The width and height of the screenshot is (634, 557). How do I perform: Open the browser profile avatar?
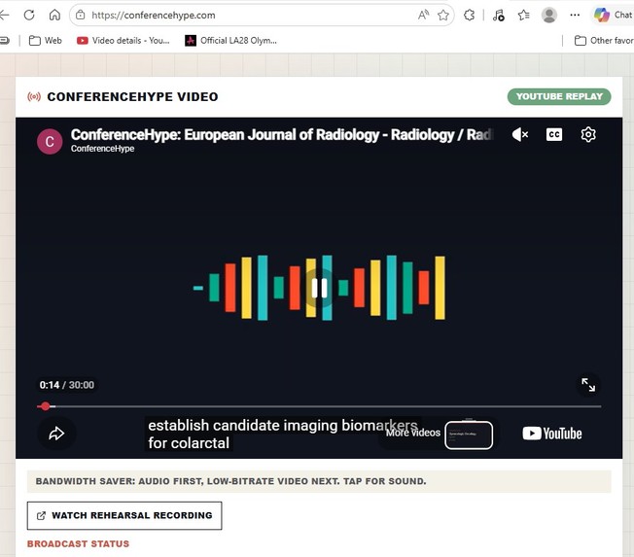coord(549,16)
